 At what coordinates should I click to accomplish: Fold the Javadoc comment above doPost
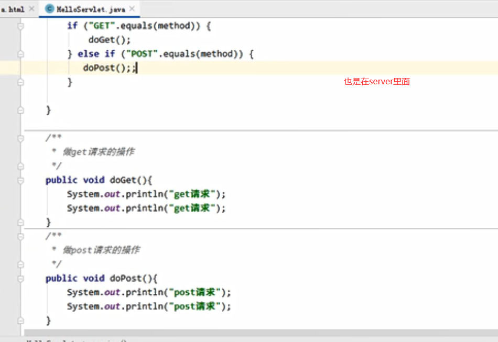[x=20, y=236]
